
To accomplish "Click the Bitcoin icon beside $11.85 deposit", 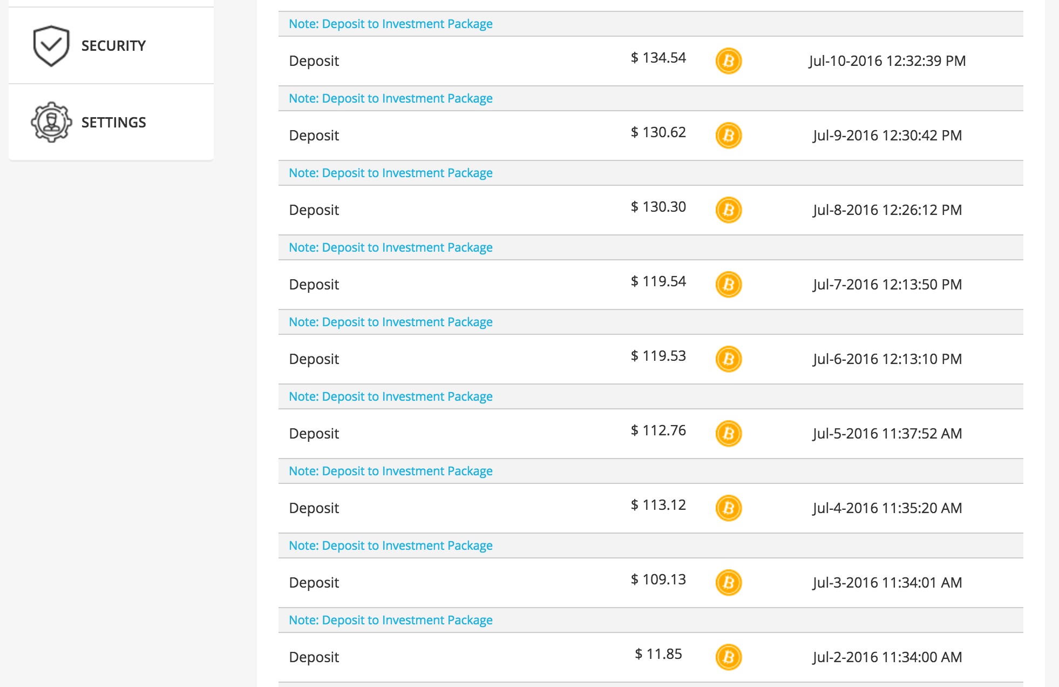I will (x=728, y=657).
